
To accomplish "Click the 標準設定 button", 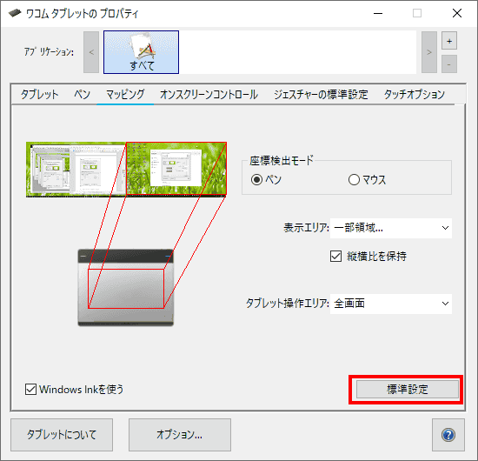I will pyautogui.click(x=408, y=390).
